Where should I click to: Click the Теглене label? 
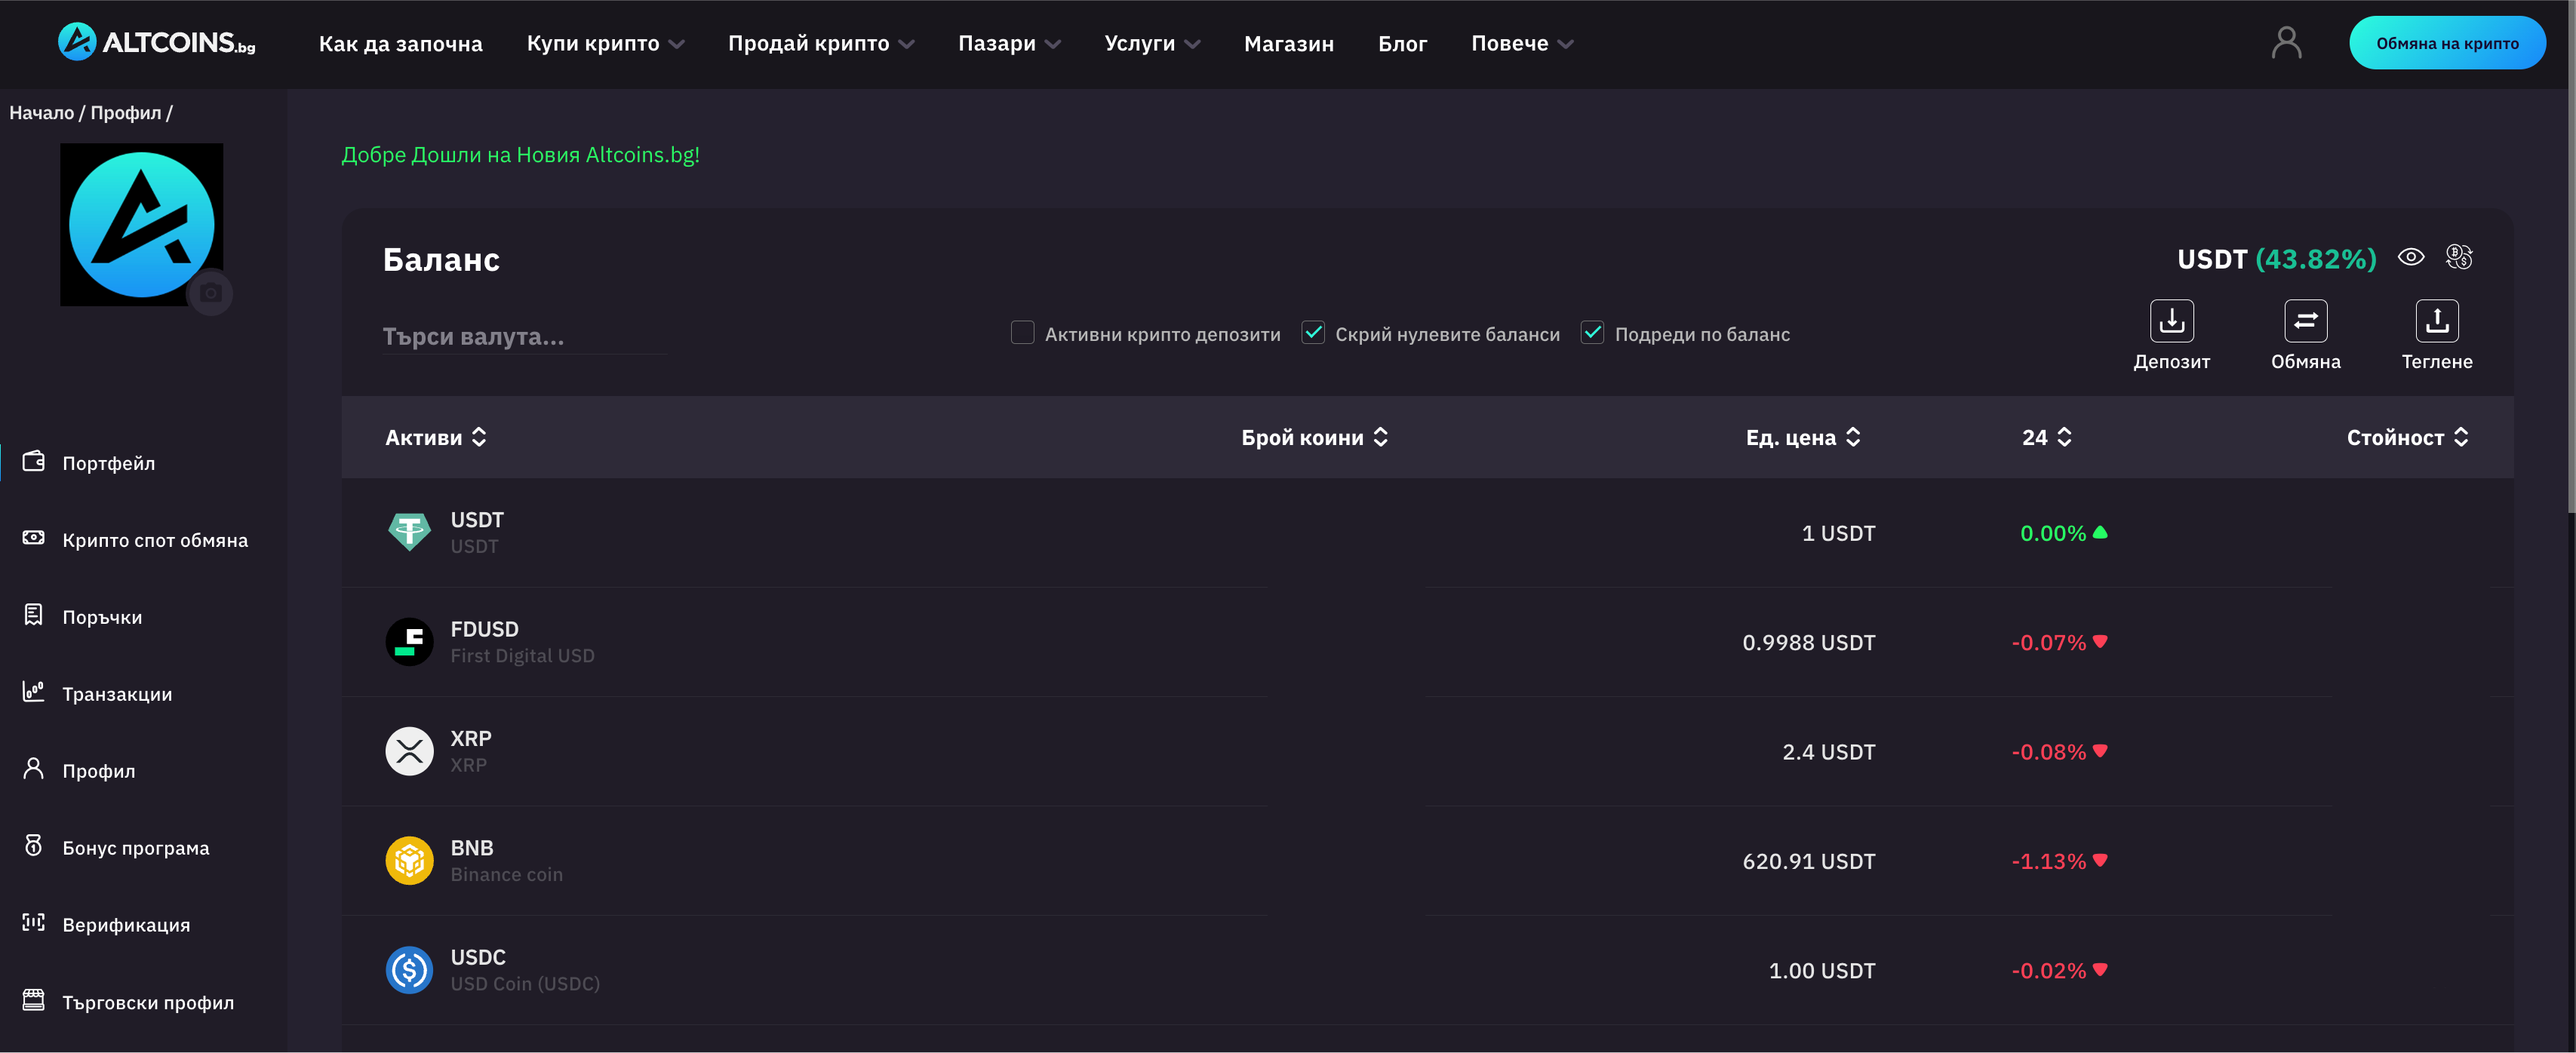pyautogui.click(x=2437, y=362)
